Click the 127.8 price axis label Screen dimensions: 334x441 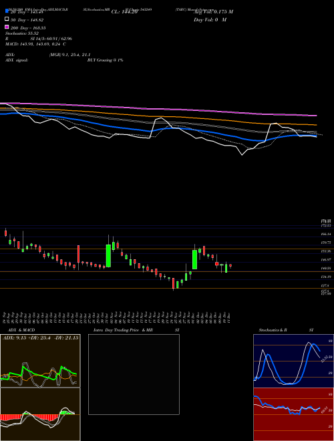tap(325, 285)
